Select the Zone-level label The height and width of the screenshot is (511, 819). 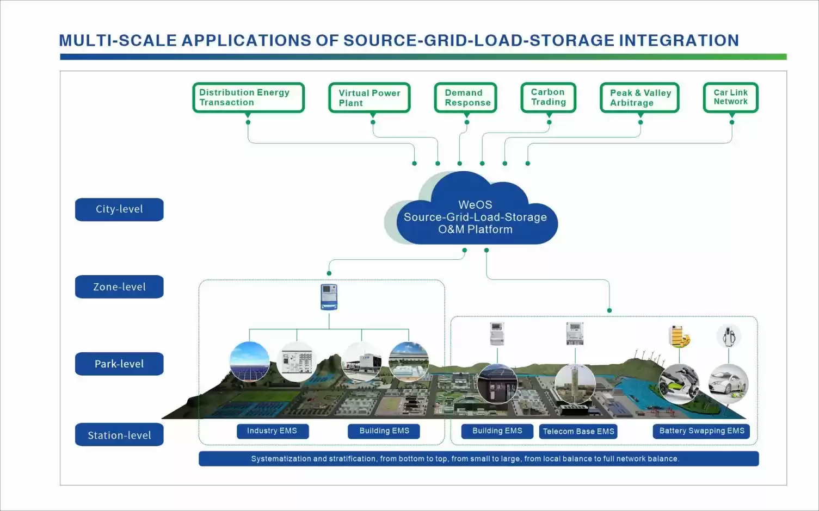pyautogui.click(x=119, y=286)
